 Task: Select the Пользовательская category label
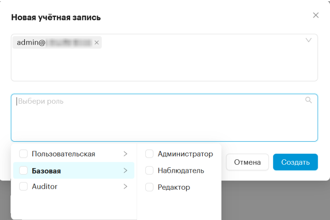coord(63,154)
